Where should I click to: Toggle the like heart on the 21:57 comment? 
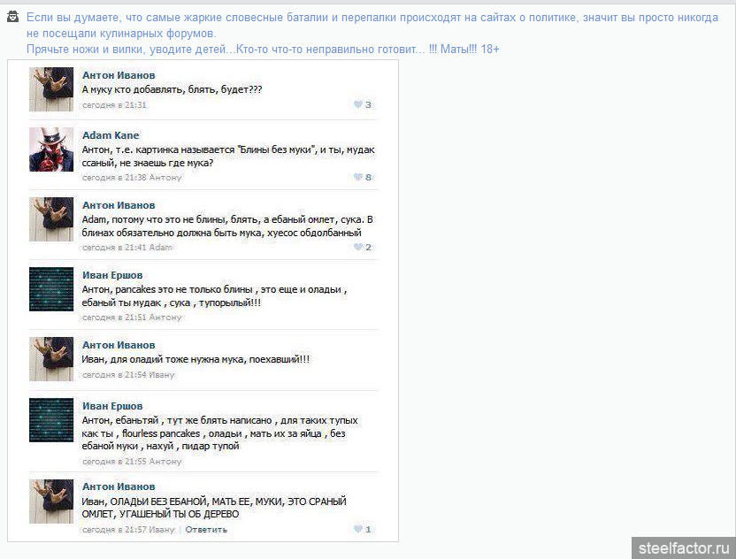(x=358, y=529)
